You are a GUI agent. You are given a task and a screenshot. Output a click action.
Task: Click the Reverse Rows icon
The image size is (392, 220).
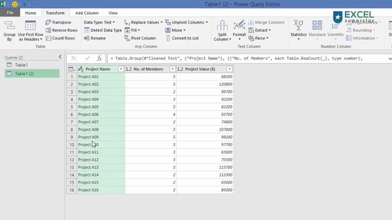(x=48, y=30)
